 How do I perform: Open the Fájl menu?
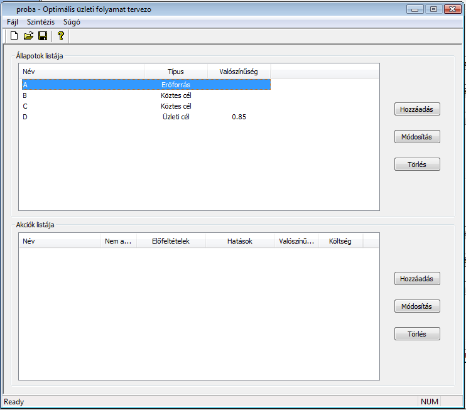pyautogui.click(x=13, y=22)
